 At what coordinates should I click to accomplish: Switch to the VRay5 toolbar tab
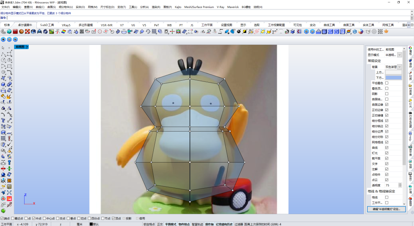tap(66, 25)
